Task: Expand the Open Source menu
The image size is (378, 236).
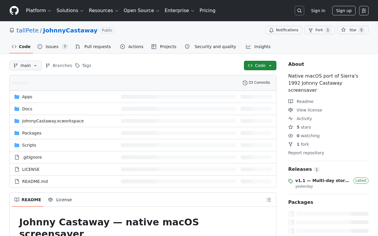Action: pyautogui.click(x=141, y=11)
